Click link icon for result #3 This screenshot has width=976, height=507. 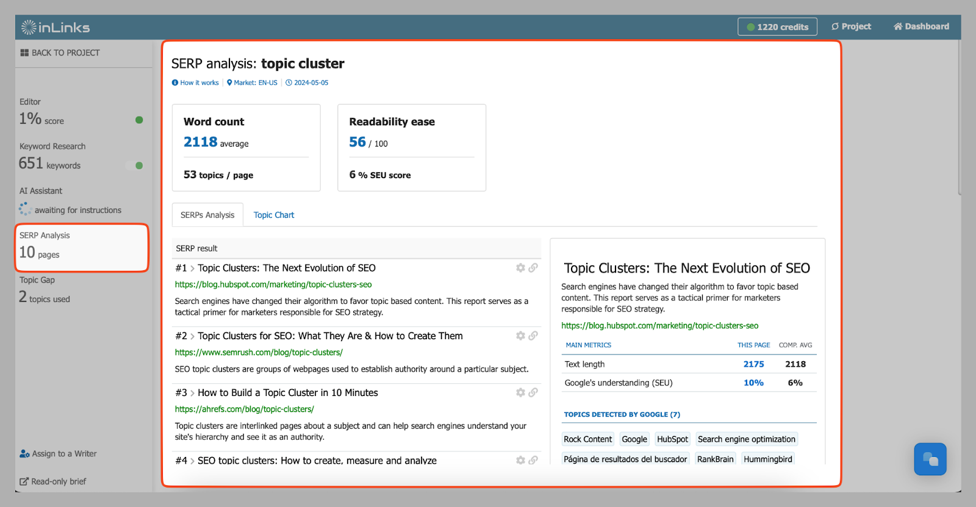click(533, 392)
